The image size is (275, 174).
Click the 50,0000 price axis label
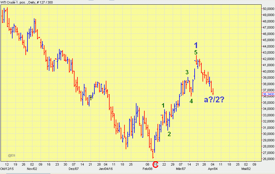tap(268, 9)
